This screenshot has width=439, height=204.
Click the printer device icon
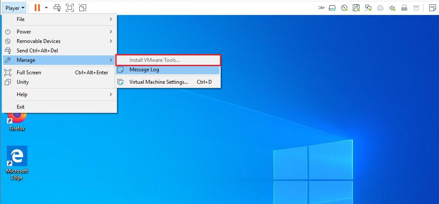(380, 8)
